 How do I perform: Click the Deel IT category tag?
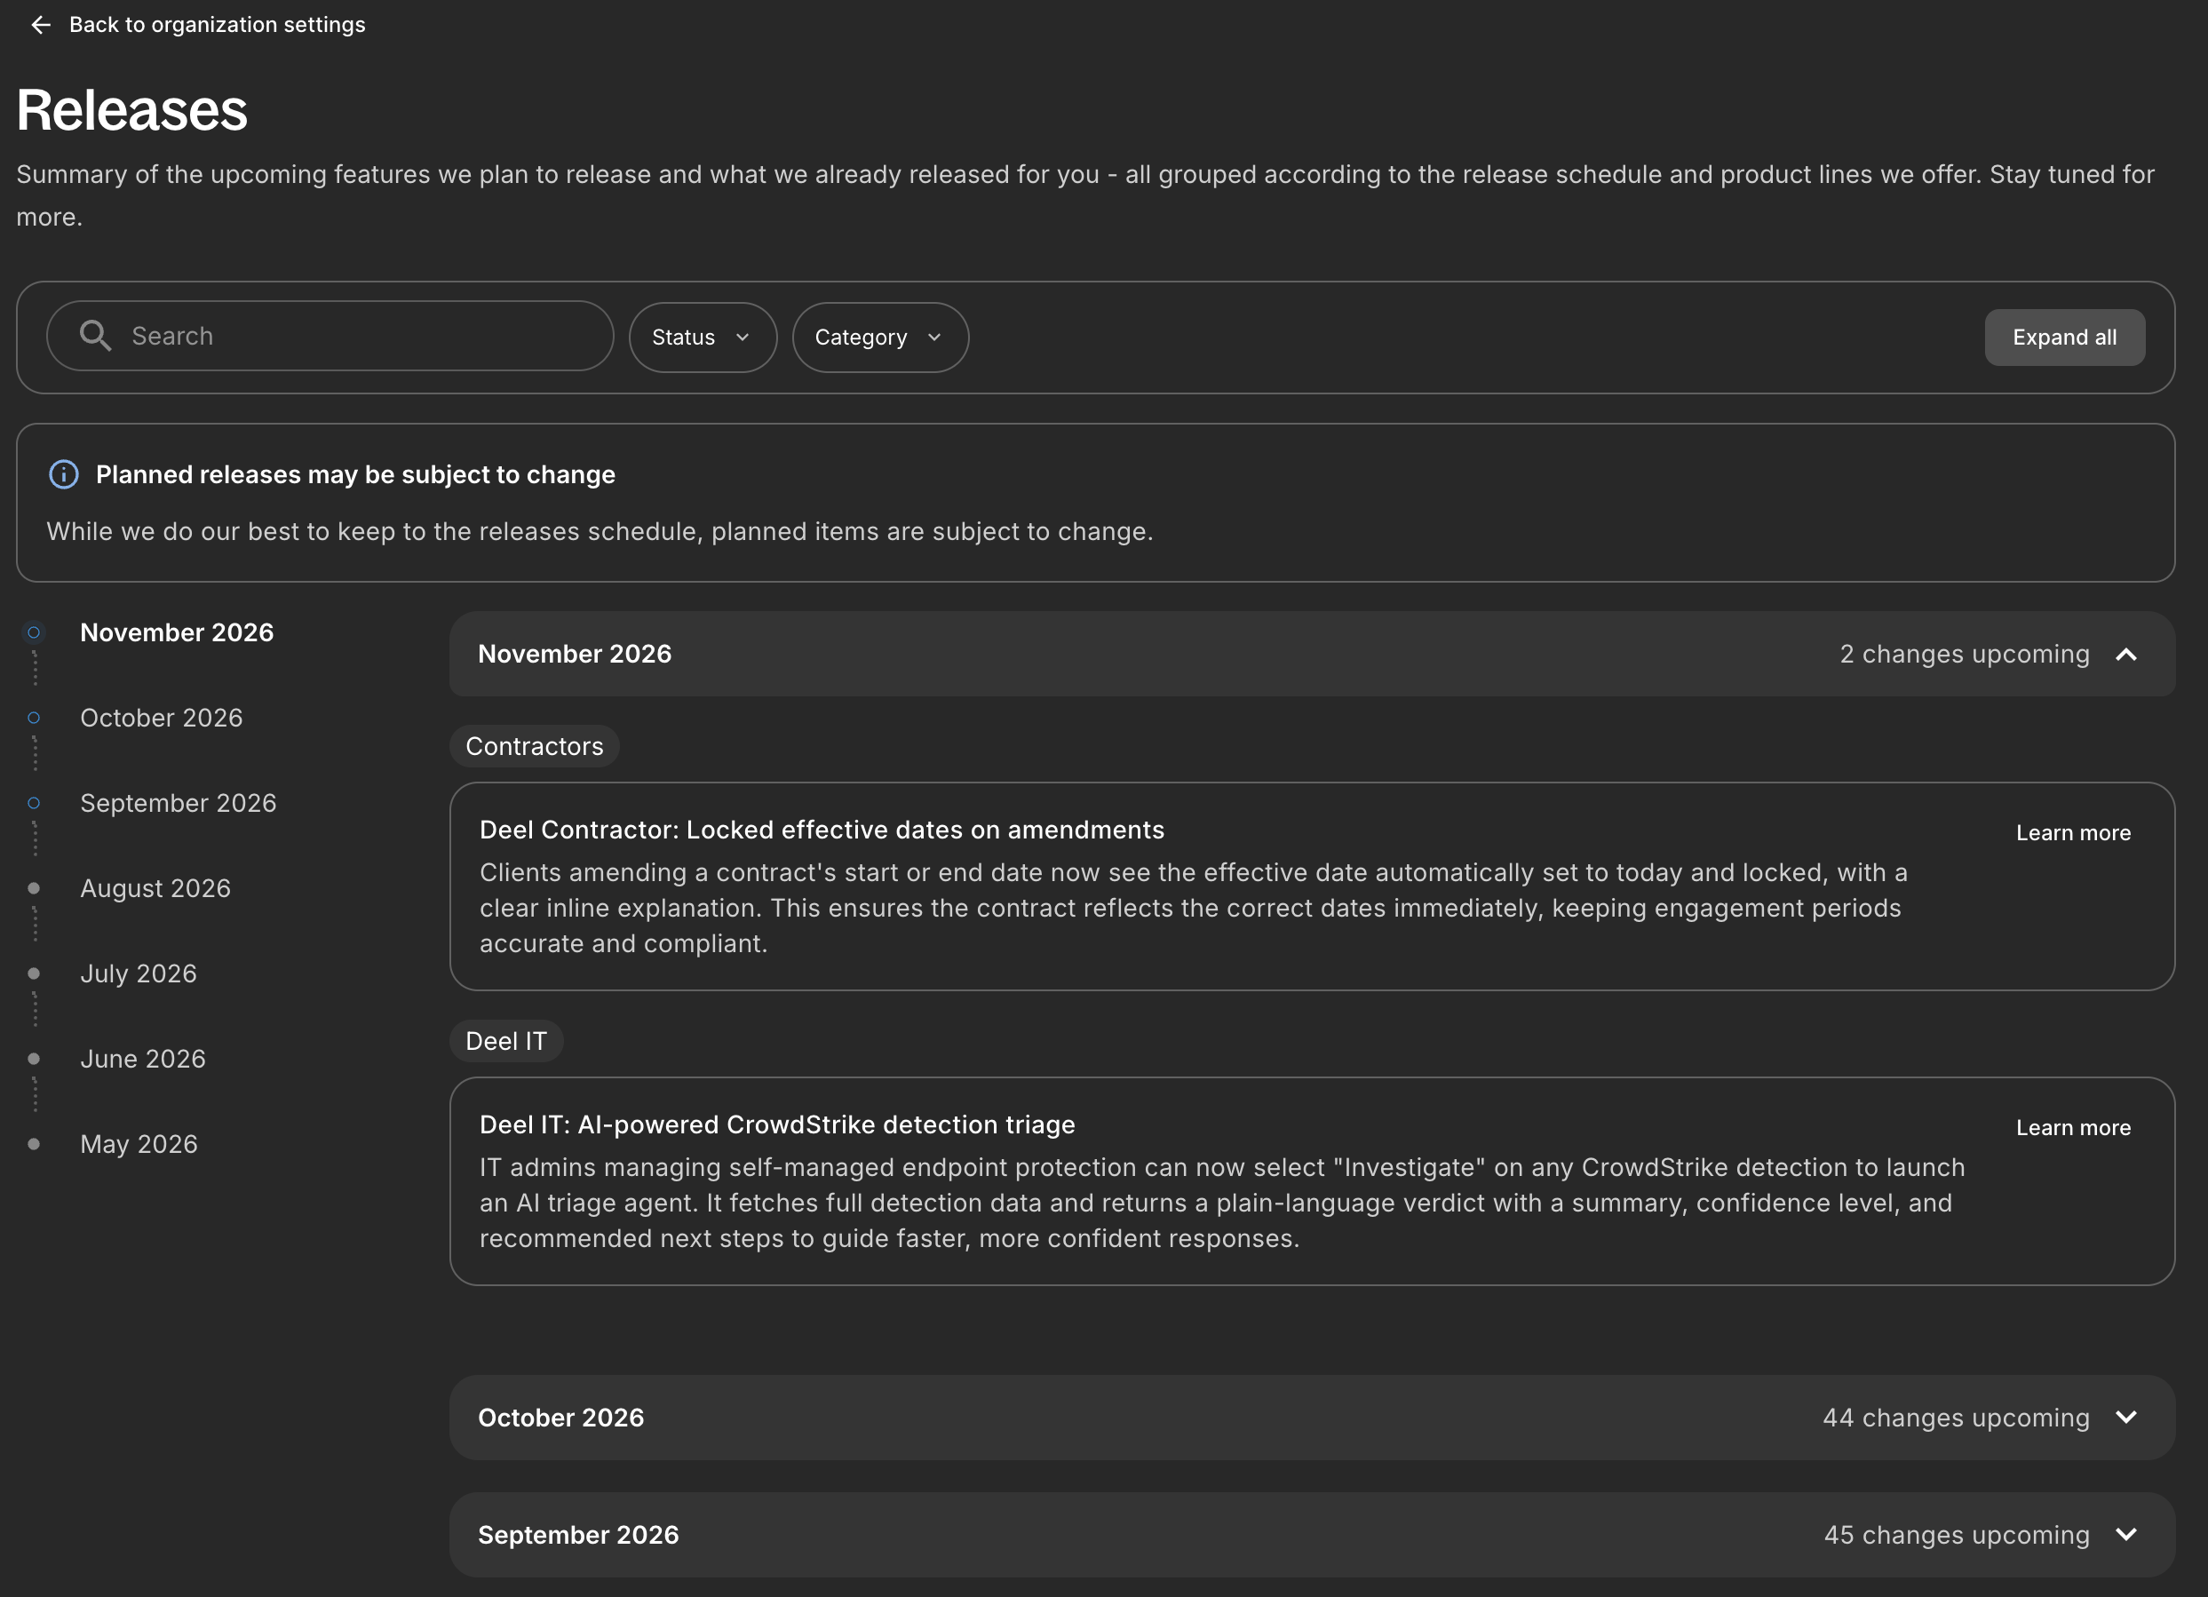click(506, 1041)
